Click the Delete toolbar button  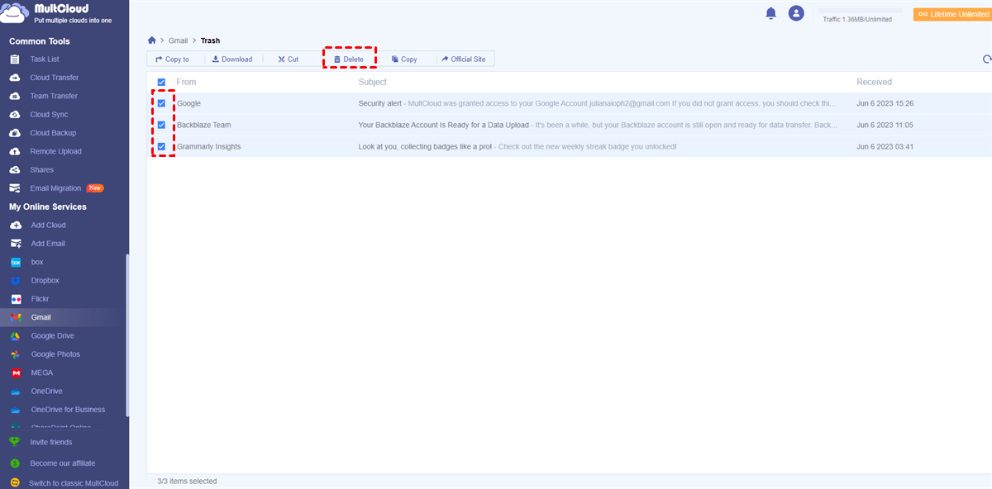(348, 59)
